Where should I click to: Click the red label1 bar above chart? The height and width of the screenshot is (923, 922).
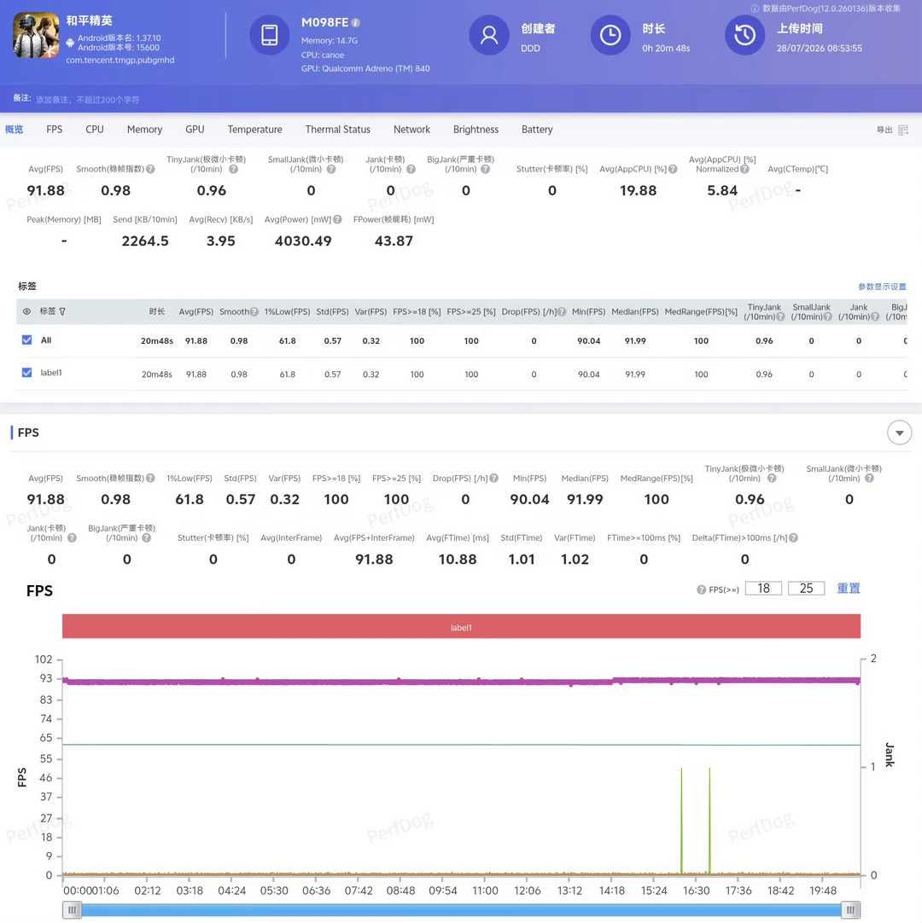coord(461,626)
